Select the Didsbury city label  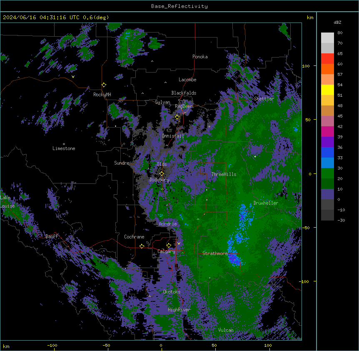(160, 180)
